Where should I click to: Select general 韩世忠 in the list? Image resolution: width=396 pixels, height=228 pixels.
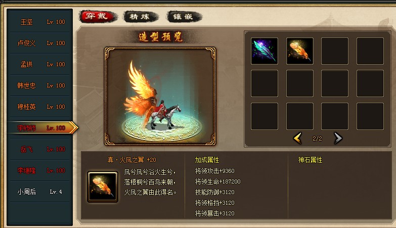40,85
